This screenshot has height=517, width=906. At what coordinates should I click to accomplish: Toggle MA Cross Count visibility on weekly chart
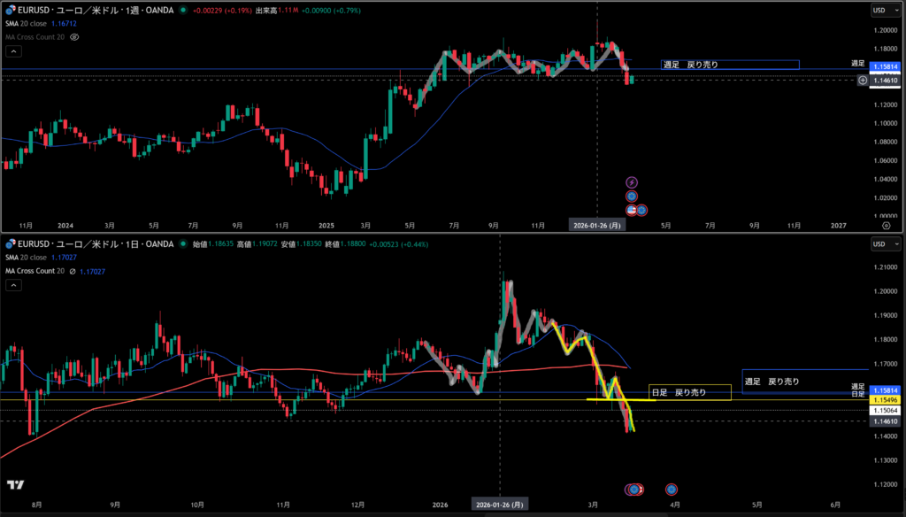74,37
